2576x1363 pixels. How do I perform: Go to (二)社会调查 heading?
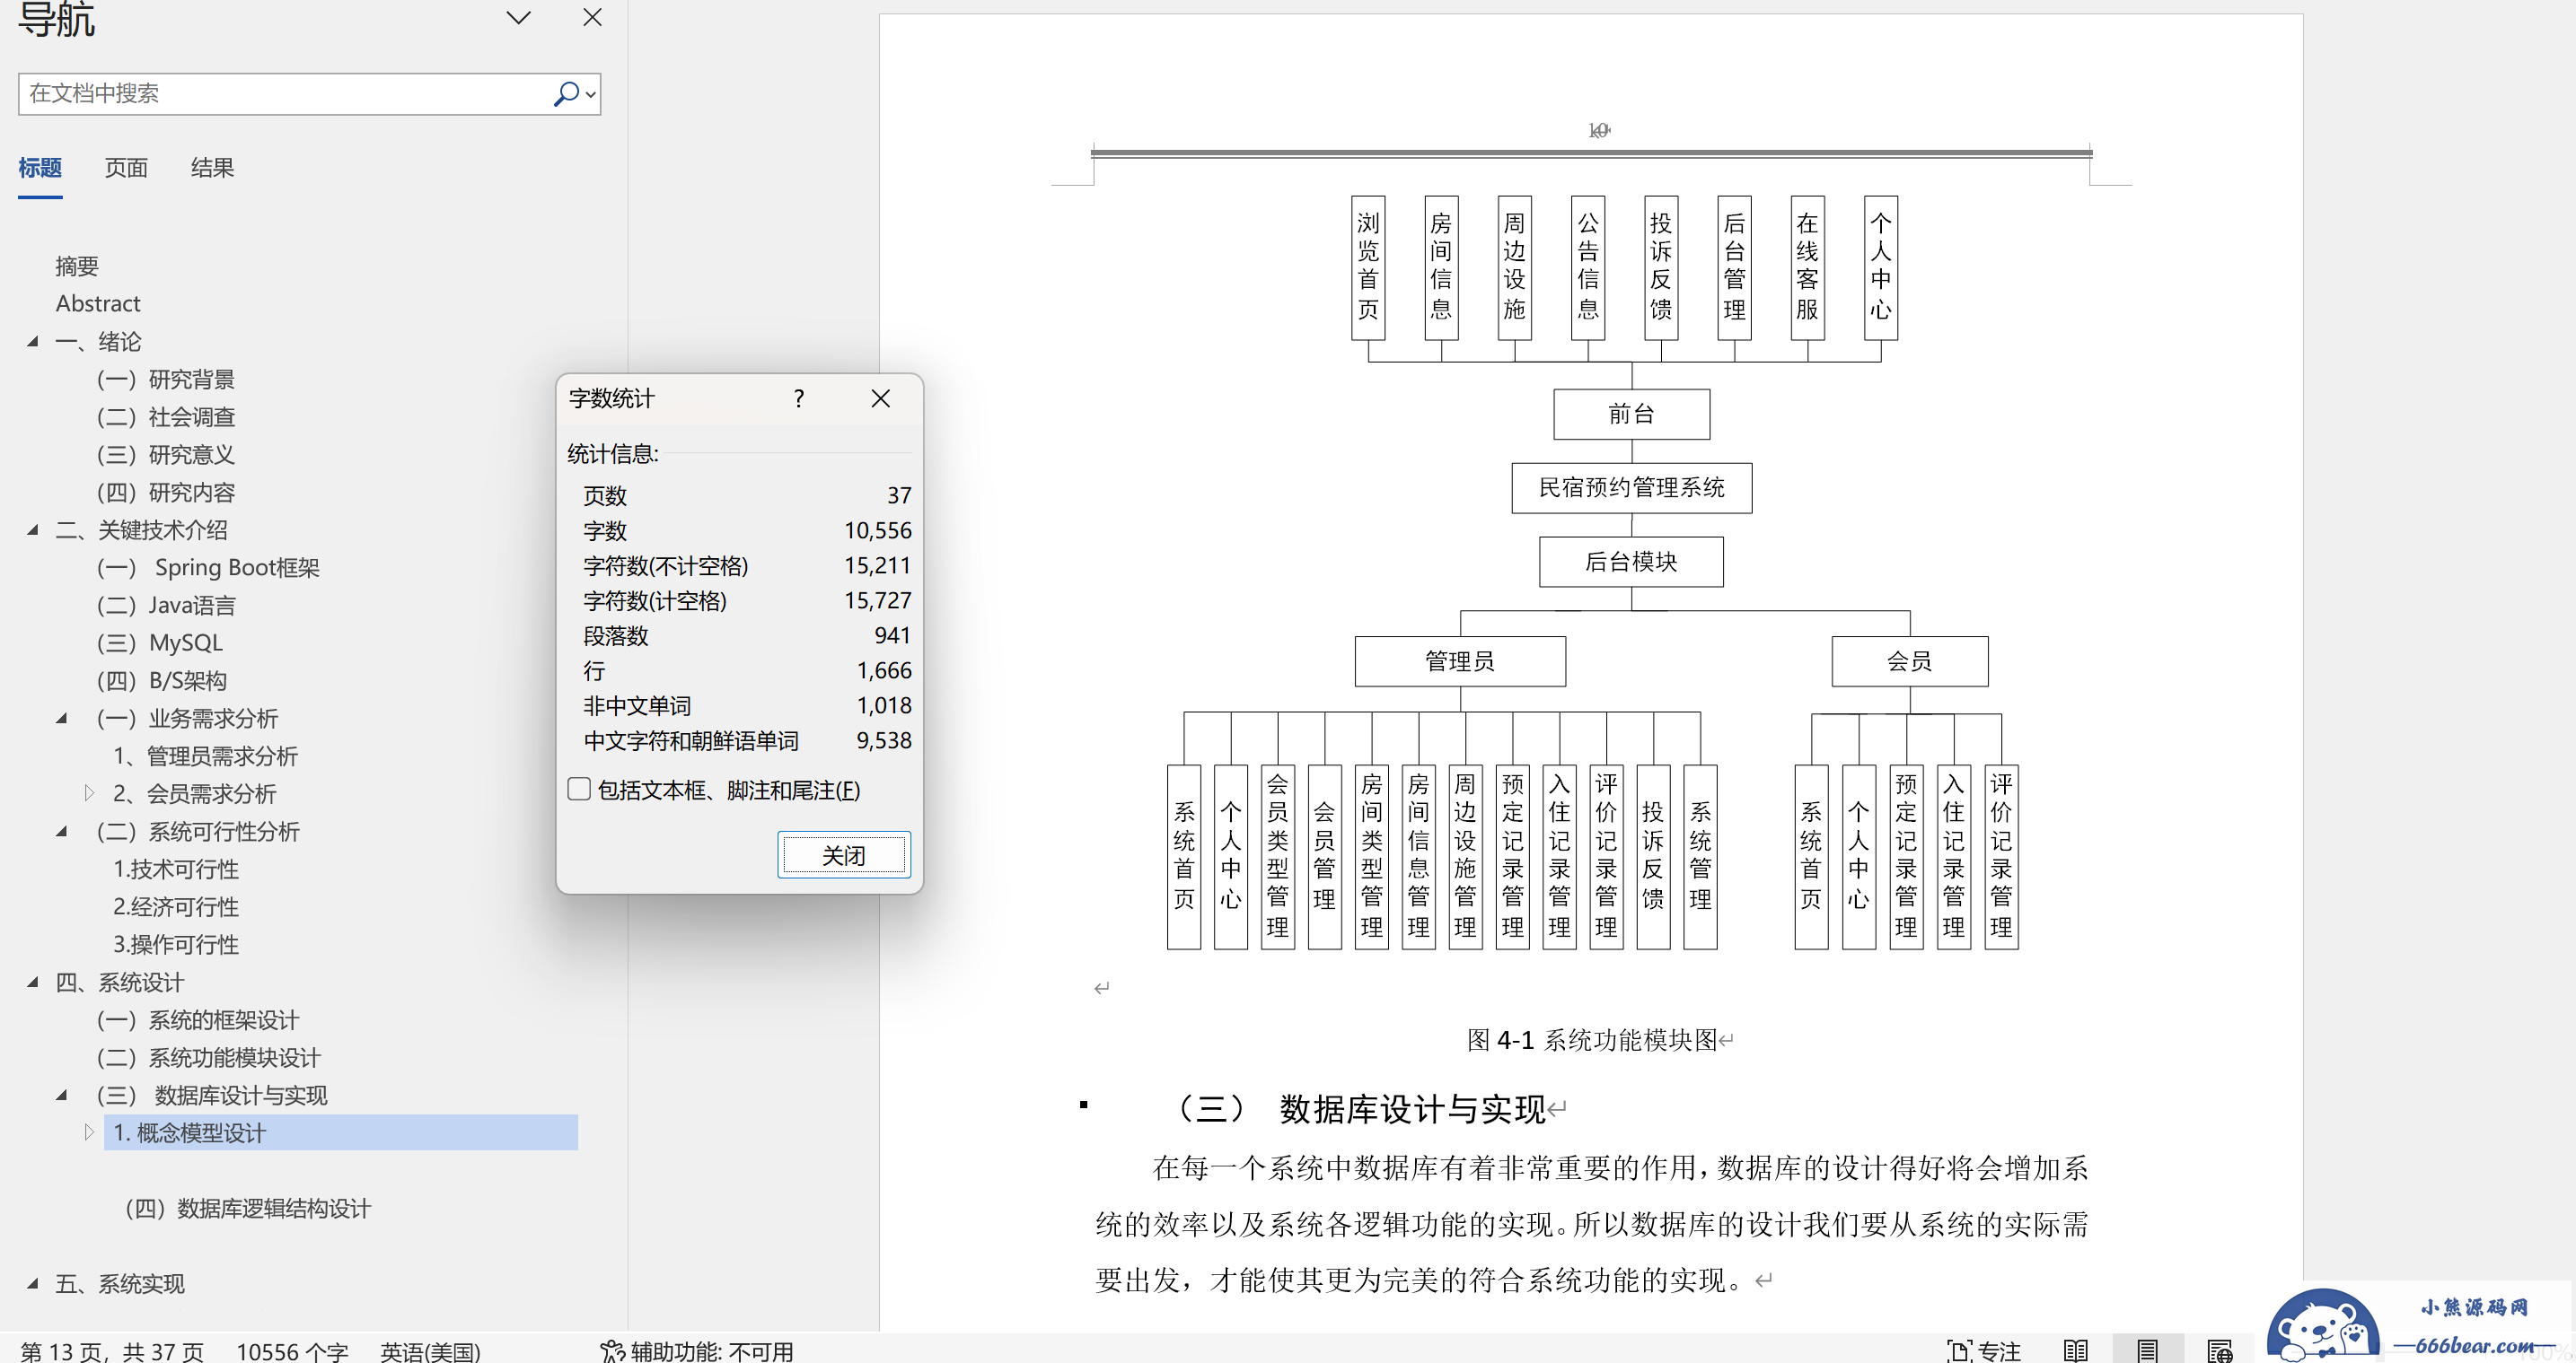pos(166,416)
